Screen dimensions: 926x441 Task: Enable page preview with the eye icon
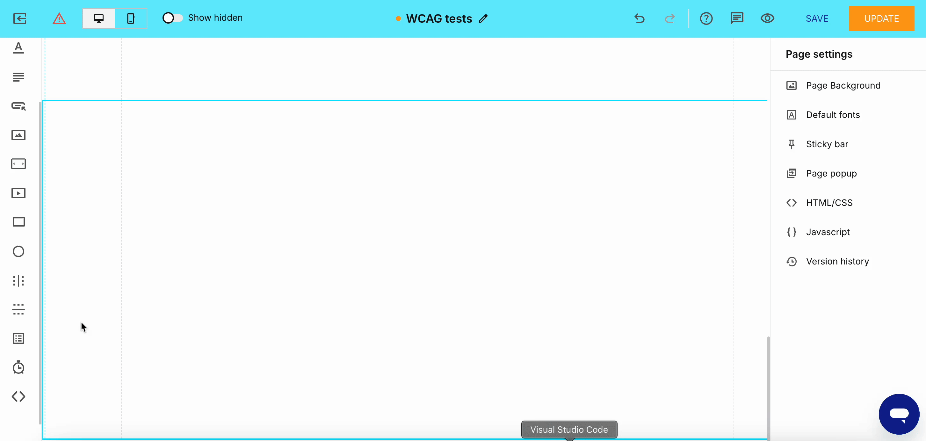click(768, 18)
